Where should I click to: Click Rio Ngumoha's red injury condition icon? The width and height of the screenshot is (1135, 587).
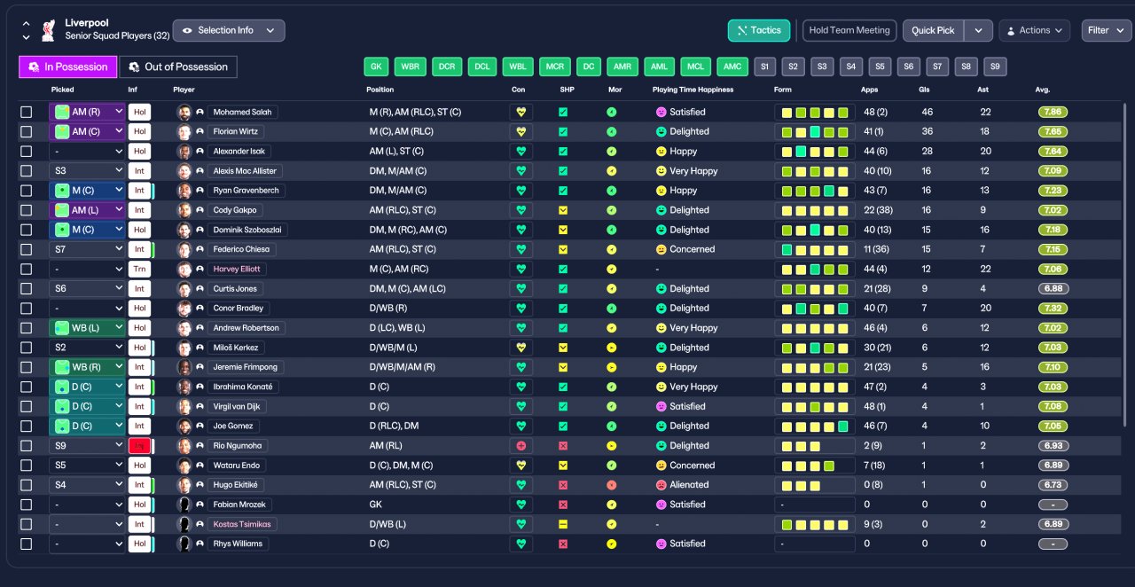(521, 446)
